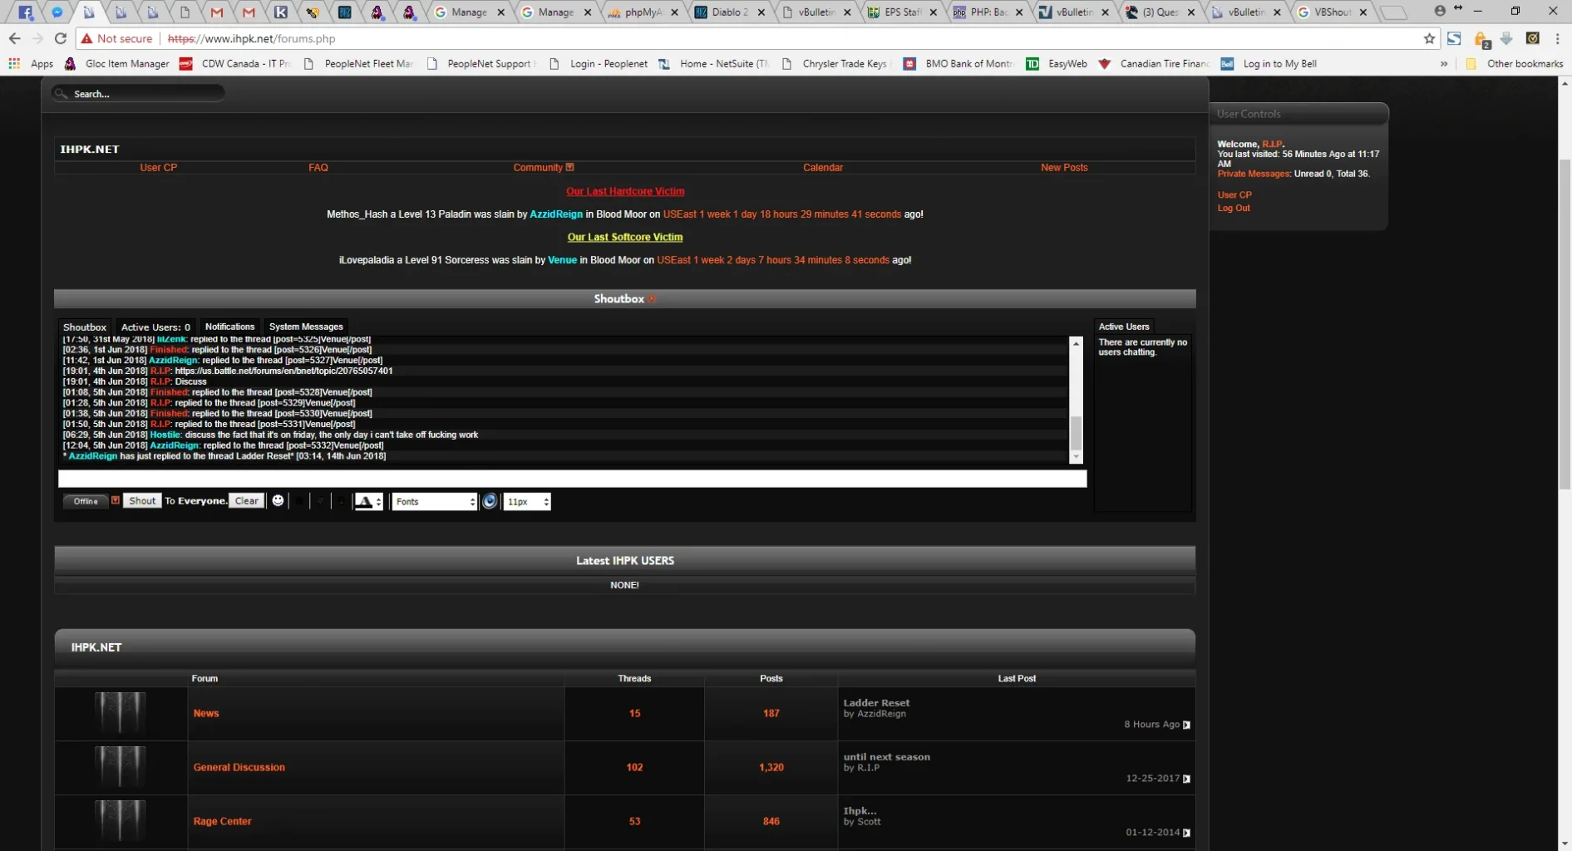The width and height of the screenshot is (1572, 851).
Task: Click the forum Search field
Action: pos(138,94)
